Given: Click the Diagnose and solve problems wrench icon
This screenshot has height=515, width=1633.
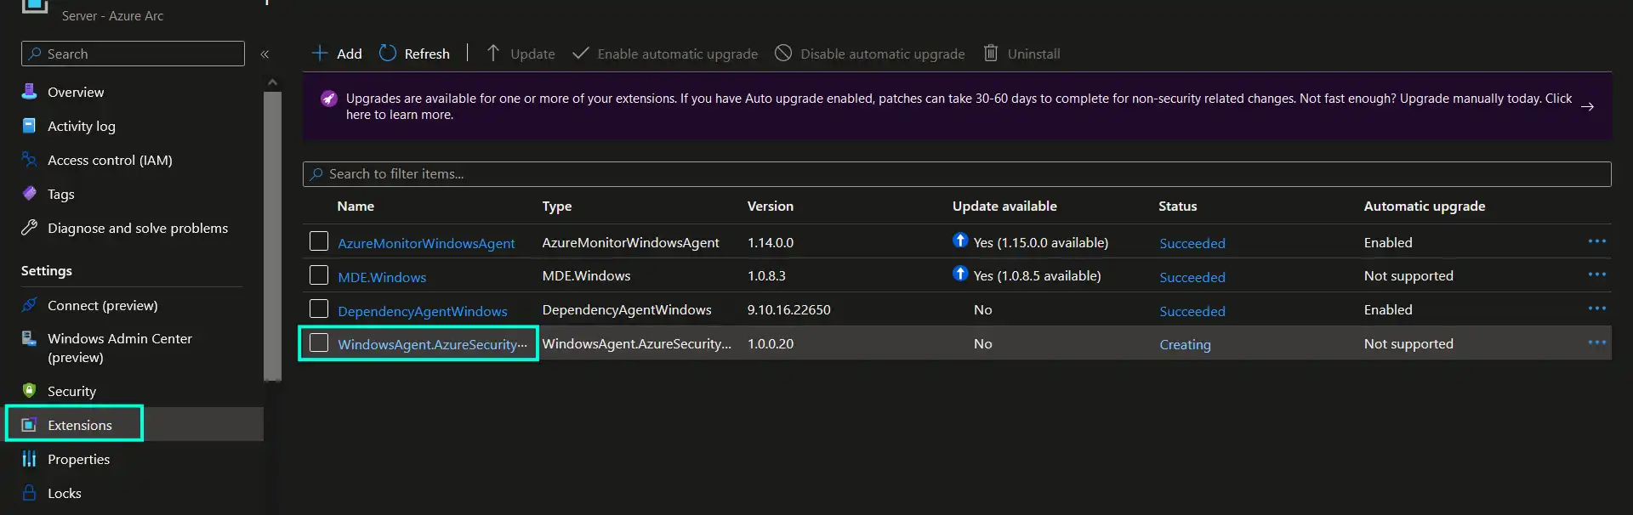Looking at the screenshot, I should tap(30, 228).
